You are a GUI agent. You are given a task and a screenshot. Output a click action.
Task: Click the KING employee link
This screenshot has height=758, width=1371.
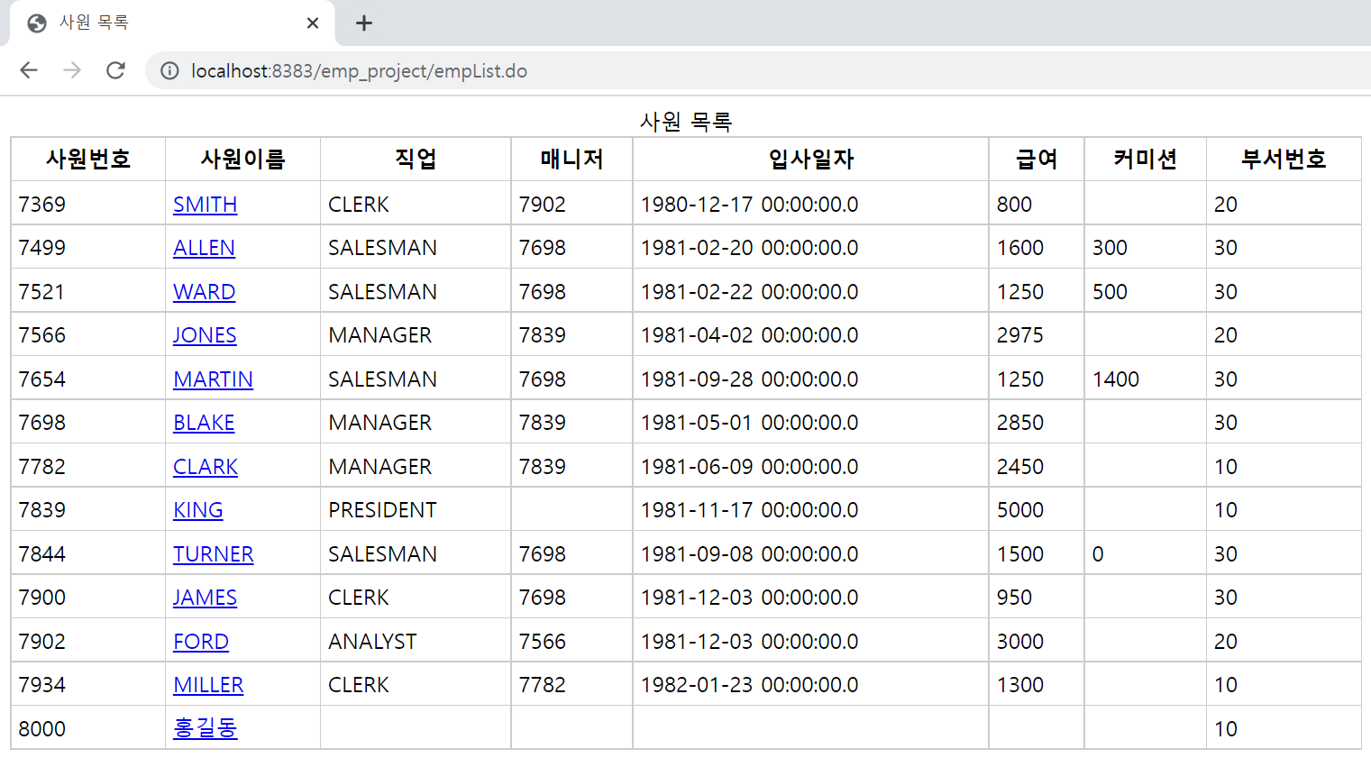(197, 509)
